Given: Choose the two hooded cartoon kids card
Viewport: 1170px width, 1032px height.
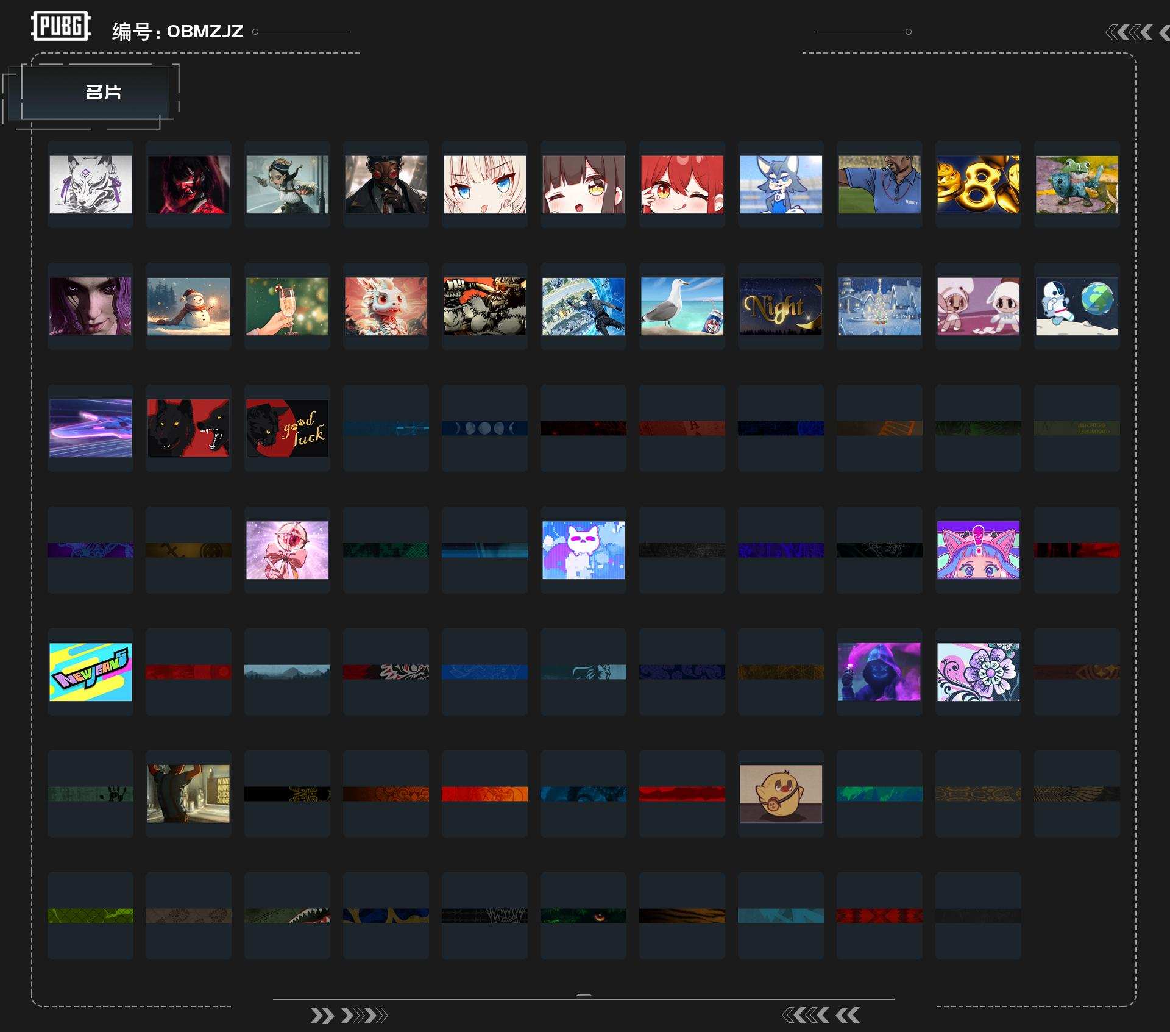Looking at the screenshot, I should tap(979, 306).
